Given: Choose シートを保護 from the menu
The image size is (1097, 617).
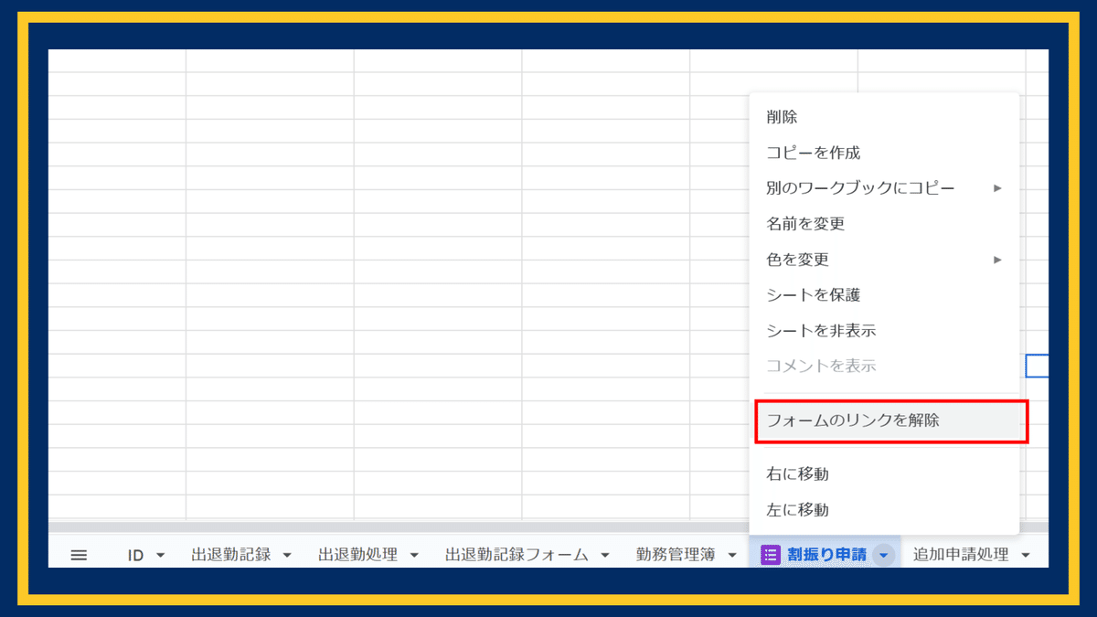Looking at the screenshot, I should (x=884, y=295).
